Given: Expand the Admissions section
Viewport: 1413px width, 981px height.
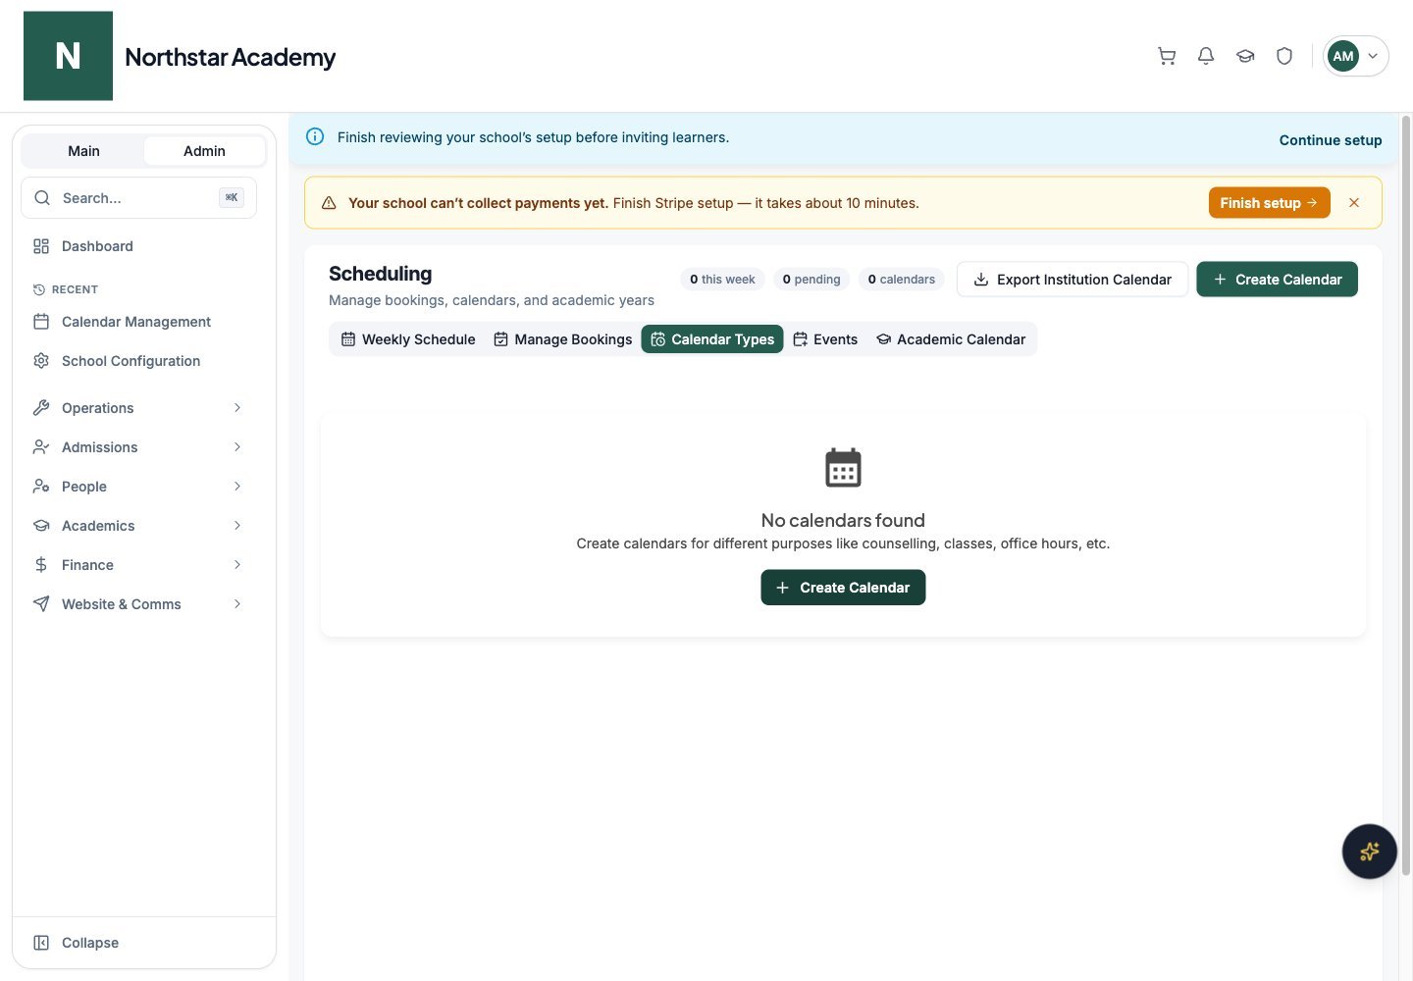Looking at the screenshot, I should pyautogui.click(x=138, y=447).
